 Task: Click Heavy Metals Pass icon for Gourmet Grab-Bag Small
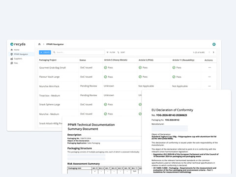coord(105,67)
